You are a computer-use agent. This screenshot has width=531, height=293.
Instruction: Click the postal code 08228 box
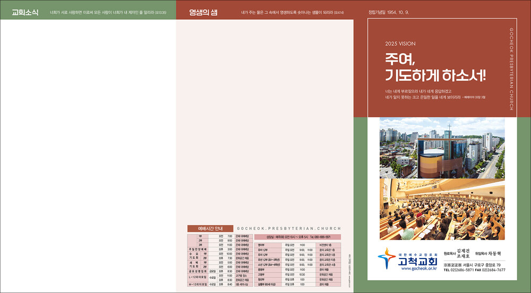(452, 265)
